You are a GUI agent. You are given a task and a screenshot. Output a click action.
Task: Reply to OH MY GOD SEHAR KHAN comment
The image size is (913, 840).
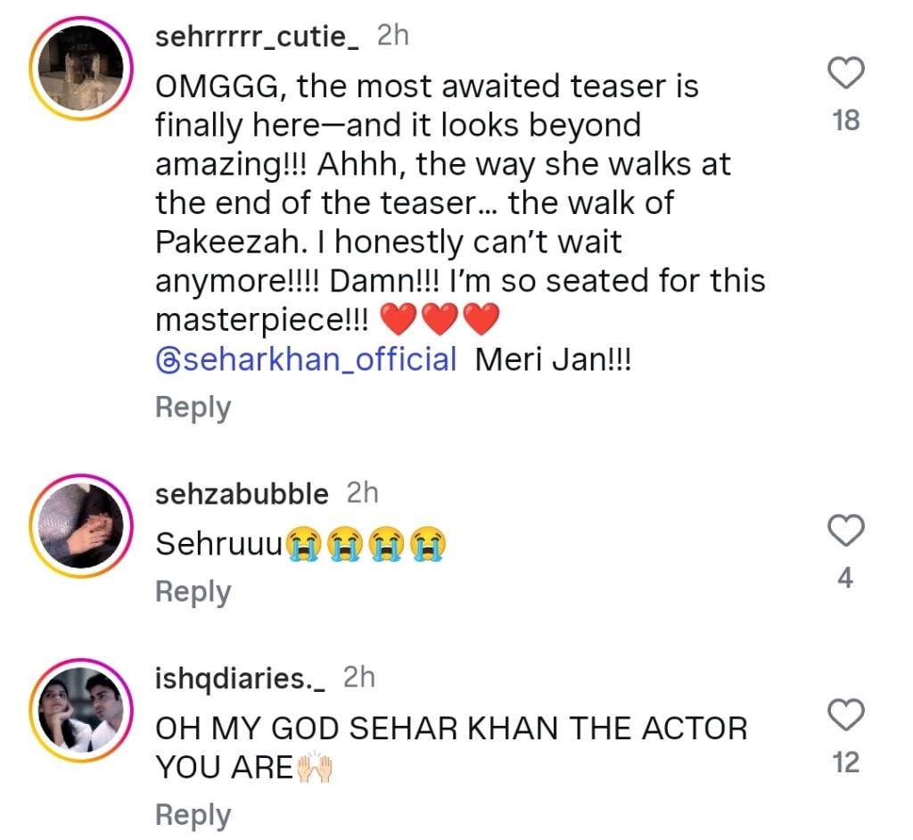point(193,815)
